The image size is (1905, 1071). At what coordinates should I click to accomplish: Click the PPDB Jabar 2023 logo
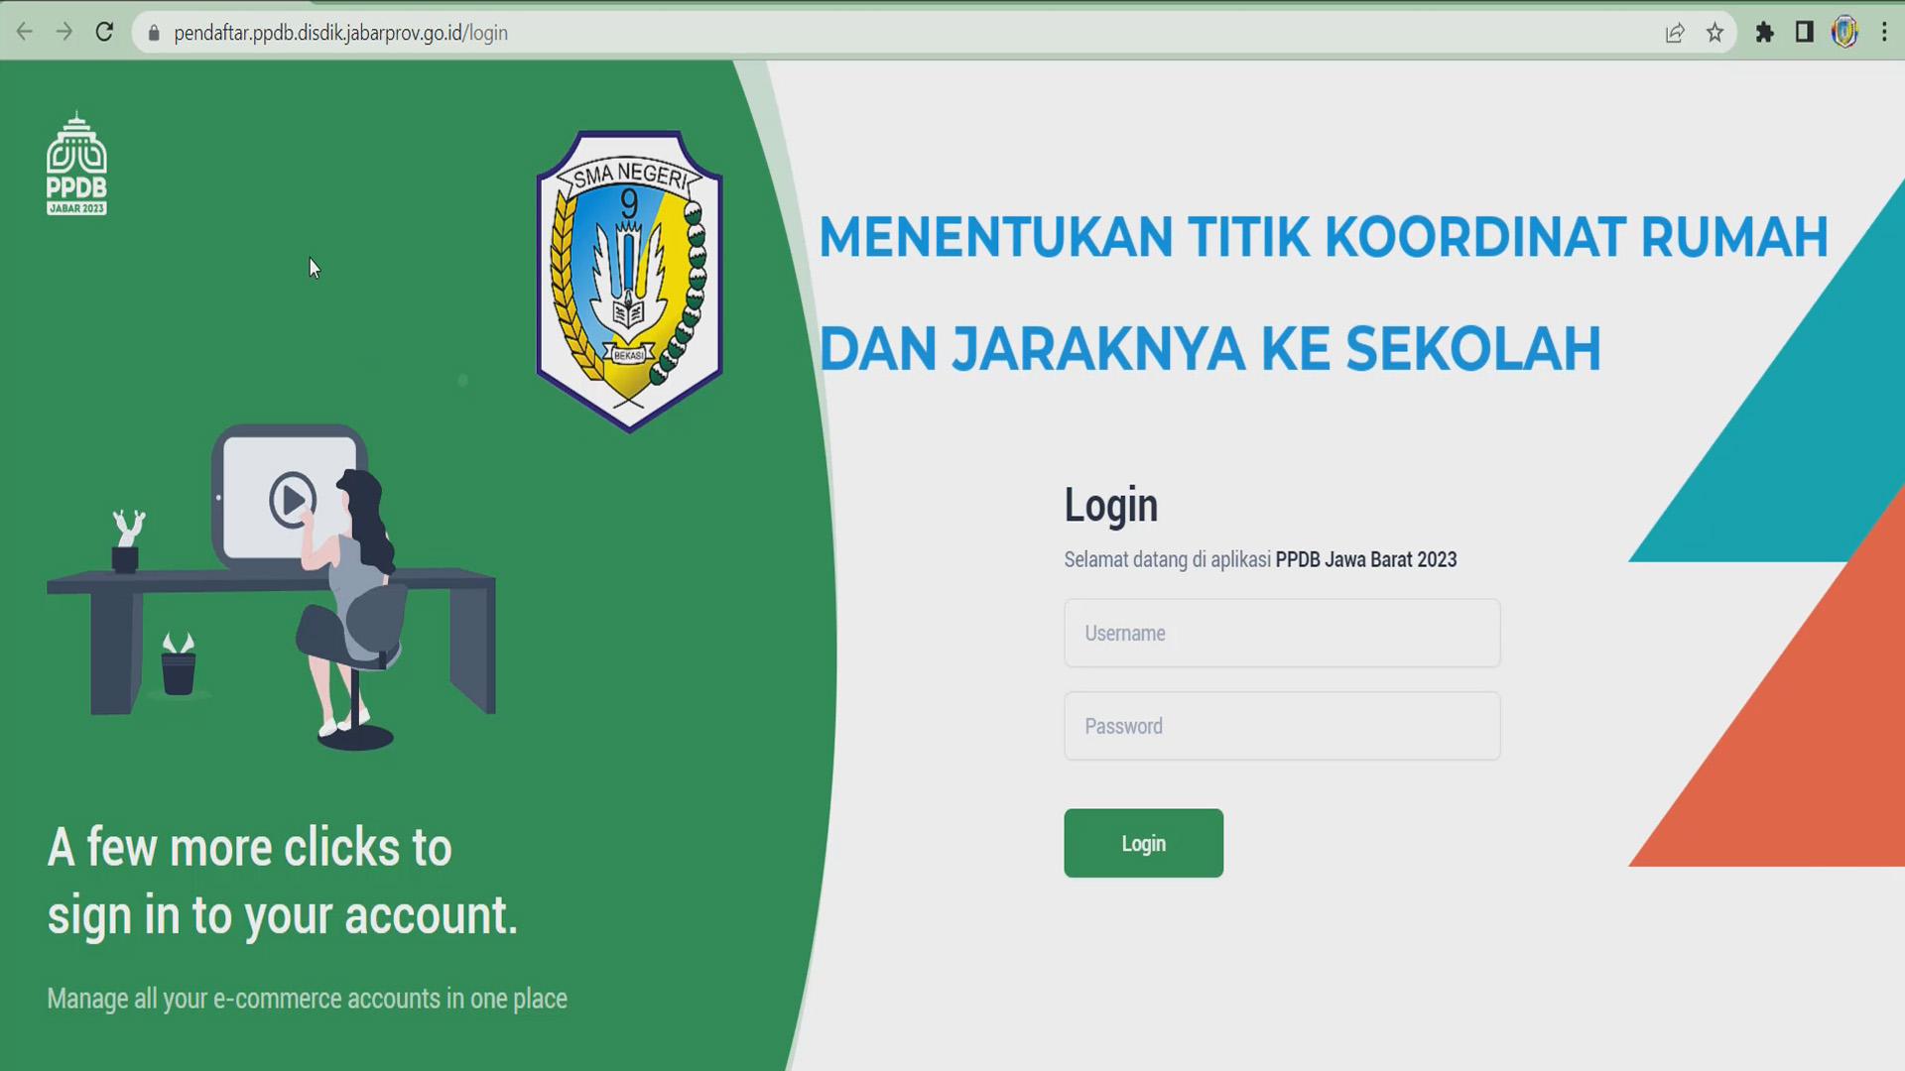coord(76,165)
